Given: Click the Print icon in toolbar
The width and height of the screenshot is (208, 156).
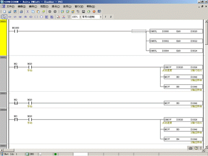Looking at the screenshot, I should [21, 12].
